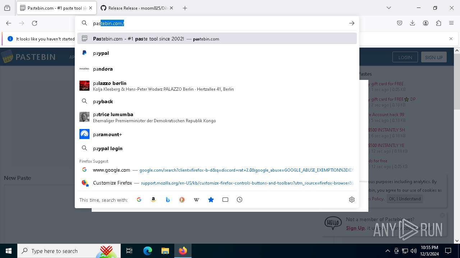The width and height of the screenshot is (460, 258).
Task: Go back to the previous page
Action: click(x=9, y=23)
